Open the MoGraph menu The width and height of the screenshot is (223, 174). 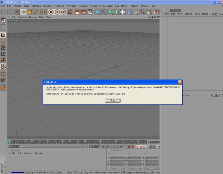pyautogui.click(x=108, y=6)
